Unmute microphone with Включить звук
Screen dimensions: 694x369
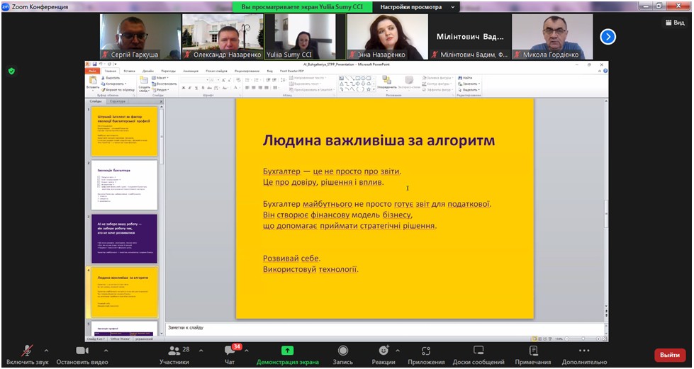tap(27, 351)
